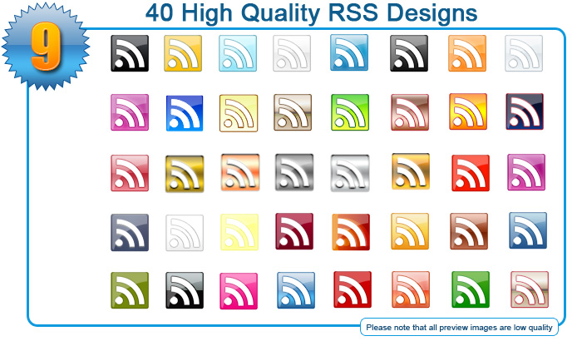The image size is (582, 341).
Task: Pick the beige-brown metallic RSS icon
Action: tap(293, 112)
